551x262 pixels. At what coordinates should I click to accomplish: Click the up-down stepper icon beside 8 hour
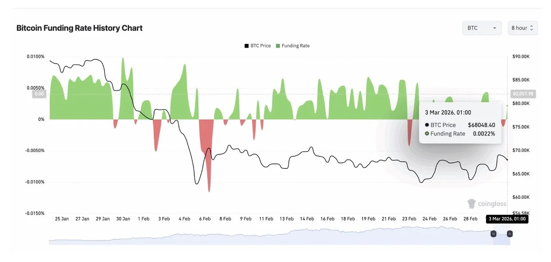coord(532,27)
